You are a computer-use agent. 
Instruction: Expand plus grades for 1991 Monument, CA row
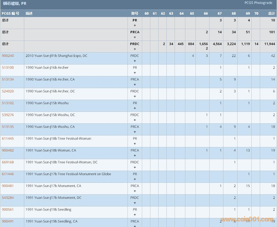(135, 191)
